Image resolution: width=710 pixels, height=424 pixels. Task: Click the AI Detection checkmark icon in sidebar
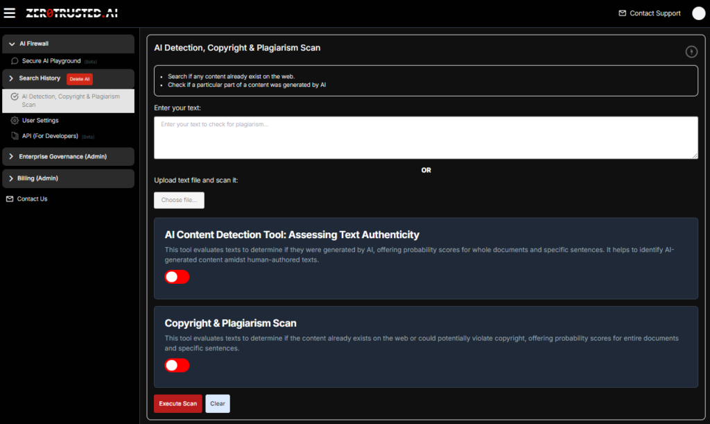tap(15, 97)
